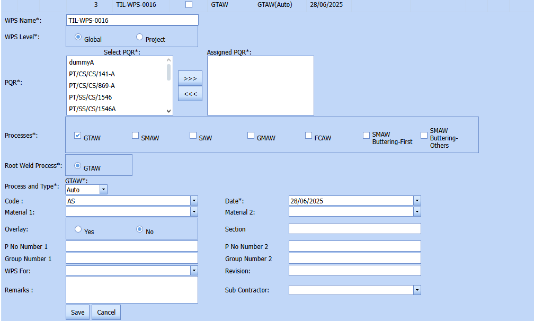534x321 pixels.
Task: Check the FCAW process checkbox
Action: tap(309, 136)
